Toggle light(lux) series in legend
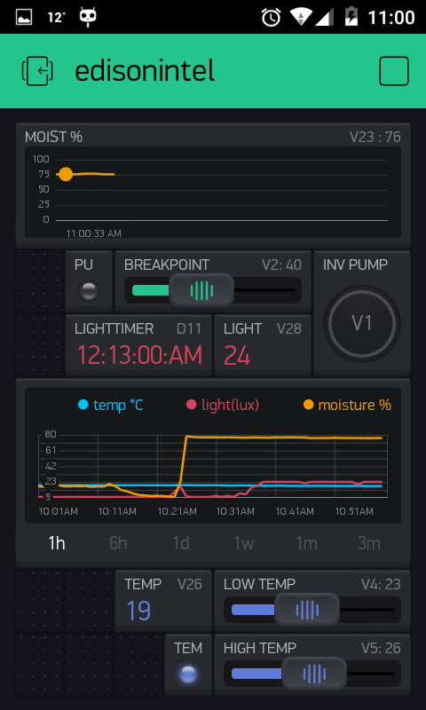Image resolution: width=426 pixels, height=710 pixels. pyautogui.click(x=223, y=405)
